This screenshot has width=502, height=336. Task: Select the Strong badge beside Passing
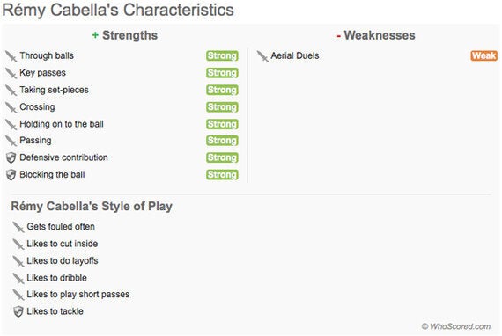(x=222, y=141)
